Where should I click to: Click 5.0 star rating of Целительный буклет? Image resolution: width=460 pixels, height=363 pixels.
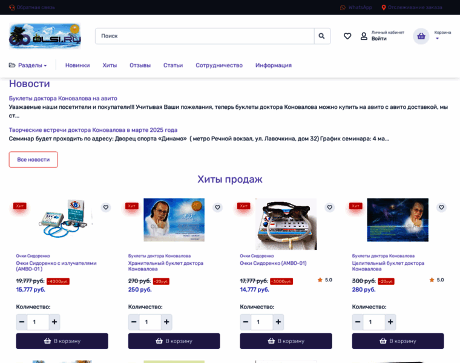[x=436, y=280]
